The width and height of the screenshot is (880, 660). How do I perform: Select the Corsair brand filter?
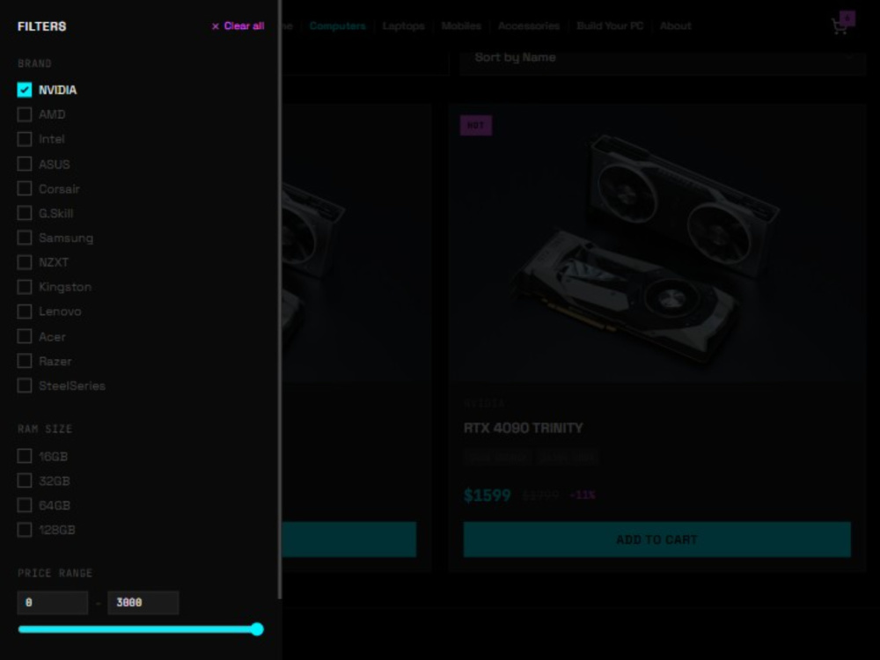[24, 188]
